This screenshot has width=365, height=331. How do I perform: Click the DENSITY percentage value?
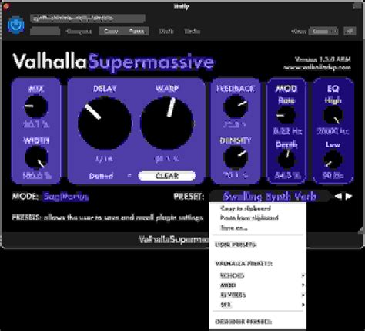pyautogui.click(x=236, y=176)
